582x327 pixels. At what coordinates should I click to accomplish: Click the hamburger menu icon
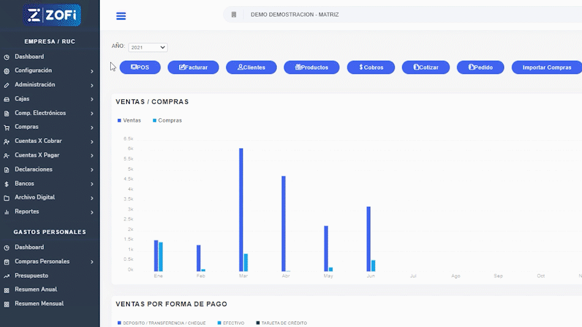pos(121,16)
